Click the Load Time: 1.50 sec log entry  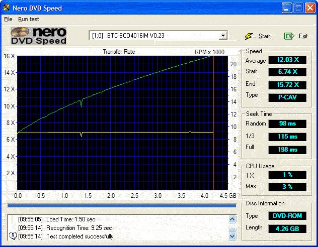pyautogui.click(x=56, y=219)
